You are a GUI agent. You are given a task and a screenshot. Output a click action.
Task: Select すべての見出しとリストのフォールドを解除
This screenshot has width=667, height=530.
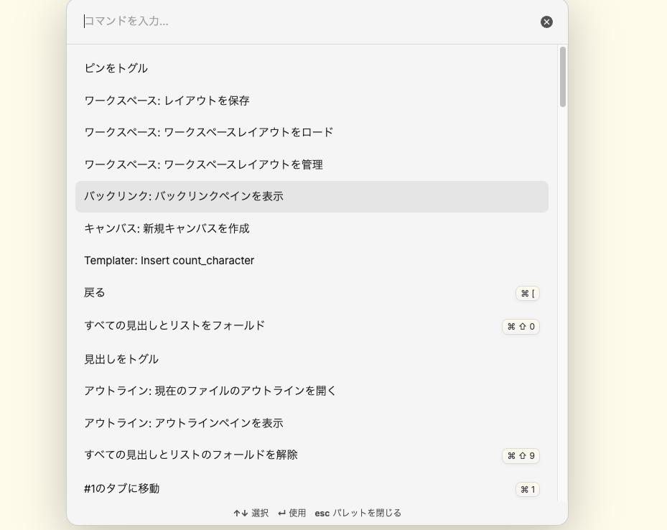click(x=312, y=455)
